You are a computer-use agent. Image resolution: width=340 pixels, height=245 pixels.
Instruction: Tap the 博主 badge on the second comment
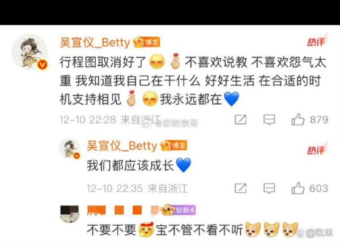coord(174,145)
